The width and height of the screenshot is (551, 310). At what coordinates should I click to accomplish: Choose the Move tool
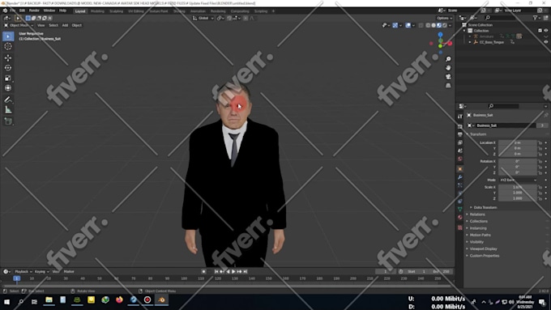tap(8, 57)
